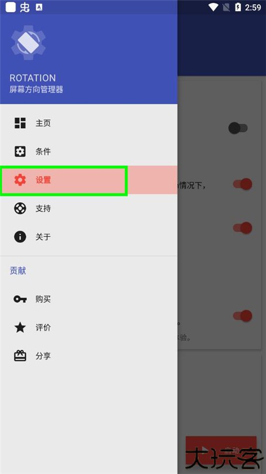Choose 分享 in the drawer menu

(89, 356)
